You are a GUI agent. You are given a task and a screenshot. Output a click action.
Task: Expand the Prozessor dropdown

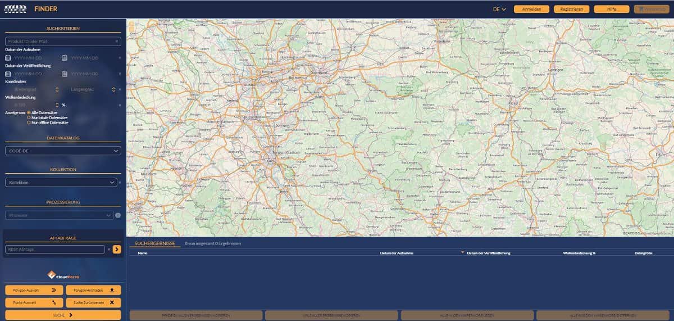60,215
